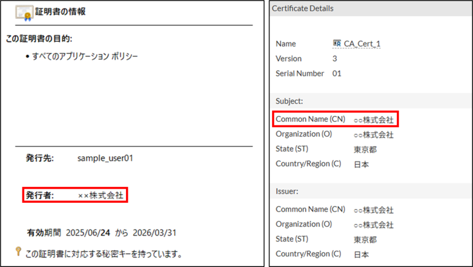Select the Version value 3

(335, 58)
